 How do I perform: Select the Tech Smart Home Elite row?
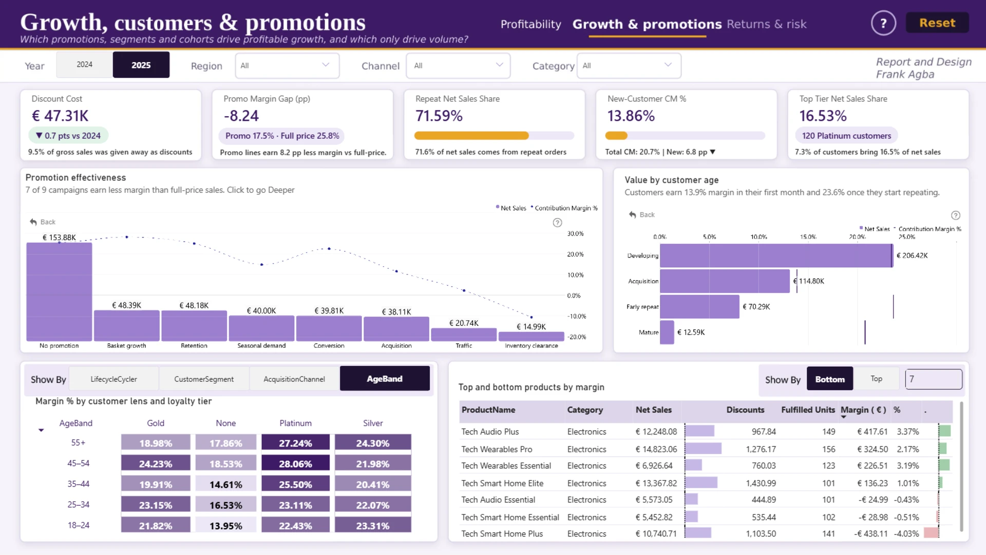(x=706, y=483)
